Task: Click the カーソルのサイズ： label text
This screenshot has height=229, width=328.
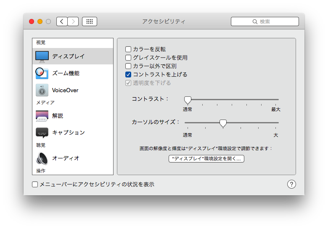Action: coord(156,122)
